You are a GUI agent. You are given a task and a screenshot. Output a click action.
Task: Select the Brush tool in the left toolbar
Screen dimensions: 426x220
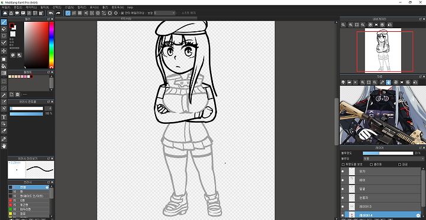[4, 22]
